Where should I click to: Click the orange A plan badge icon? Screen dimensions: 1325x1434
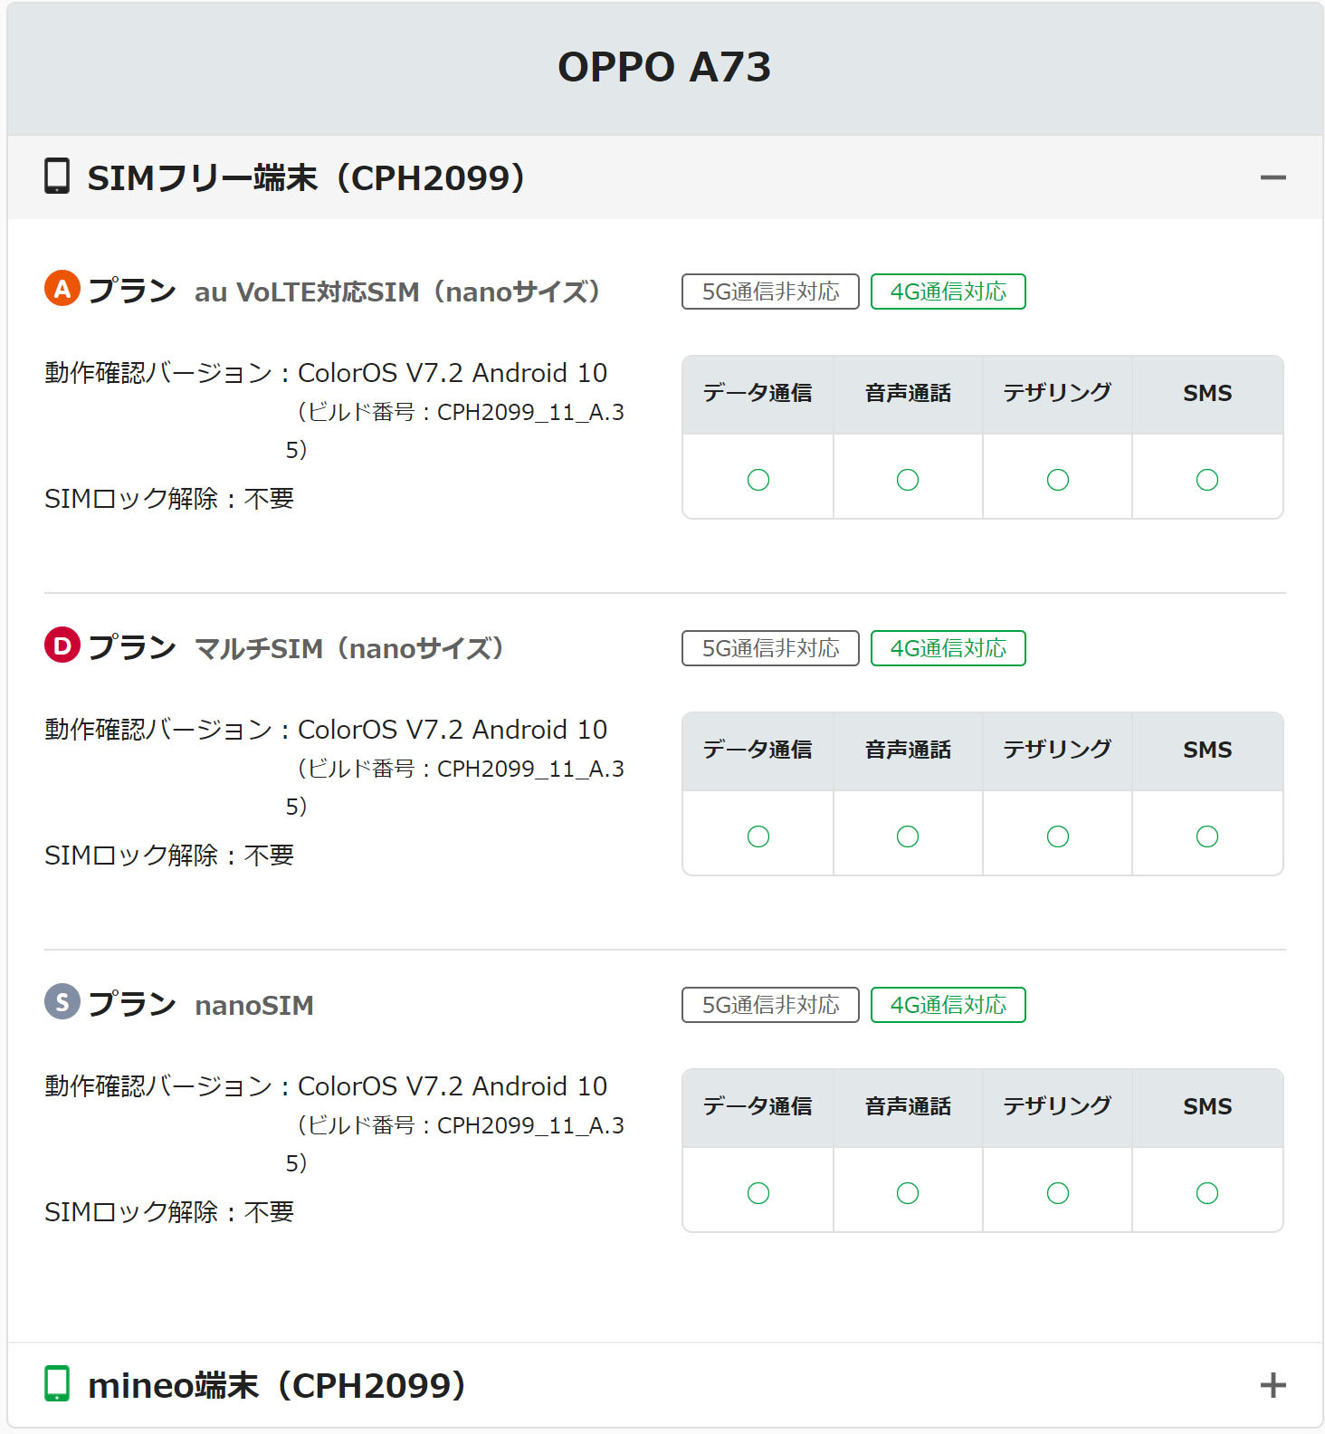[x=62, y=289]
